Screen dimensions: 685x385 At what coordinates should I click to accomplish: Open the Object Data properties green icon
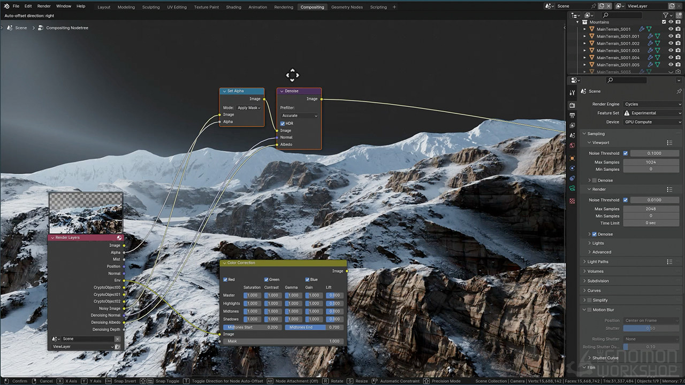pos(572,189)
